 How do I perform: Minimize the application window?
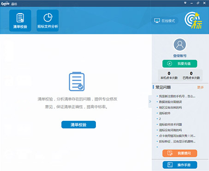tap(191, 3)
